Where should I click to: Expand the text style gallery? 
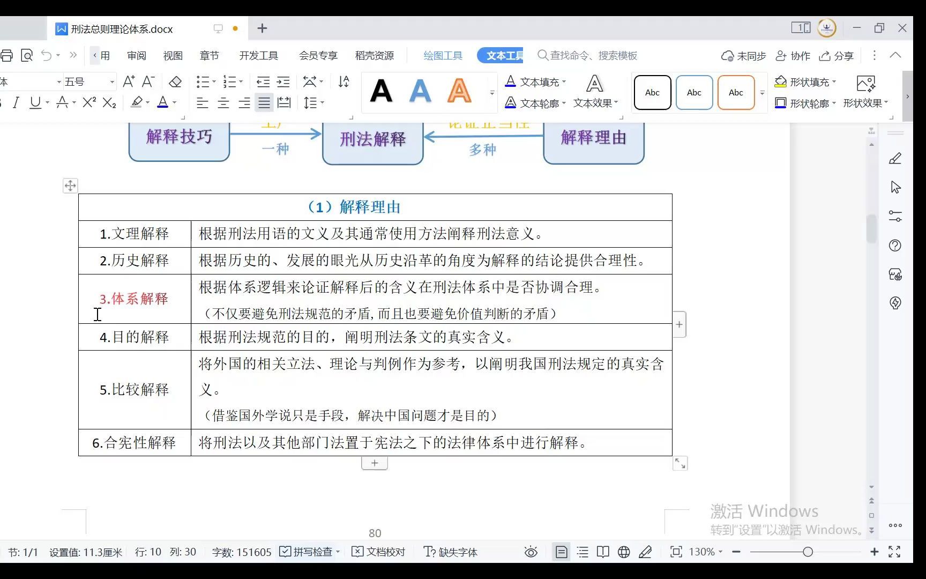(x=492, y=92)
